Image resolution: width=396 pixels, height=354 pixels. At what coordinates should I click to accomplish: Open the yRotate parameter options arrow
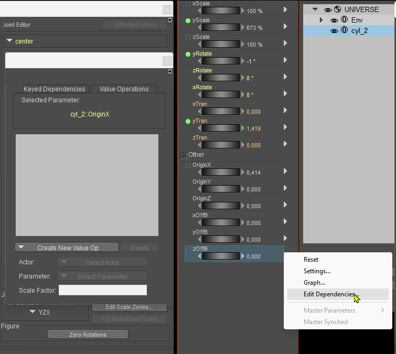(x=285, y=60)
